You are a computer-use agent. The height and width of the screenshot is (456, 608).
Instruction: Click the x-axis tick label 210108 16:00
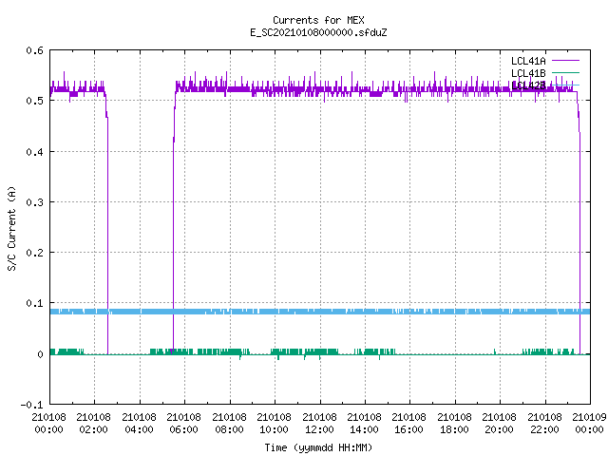click(408, 423)
